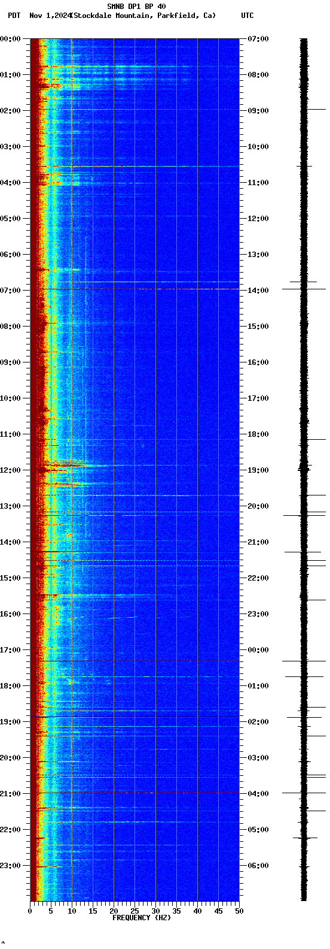Select the 0 Hz frequency tick label
The height and width of the screenshot is (949, 330).
pos(30,911)
